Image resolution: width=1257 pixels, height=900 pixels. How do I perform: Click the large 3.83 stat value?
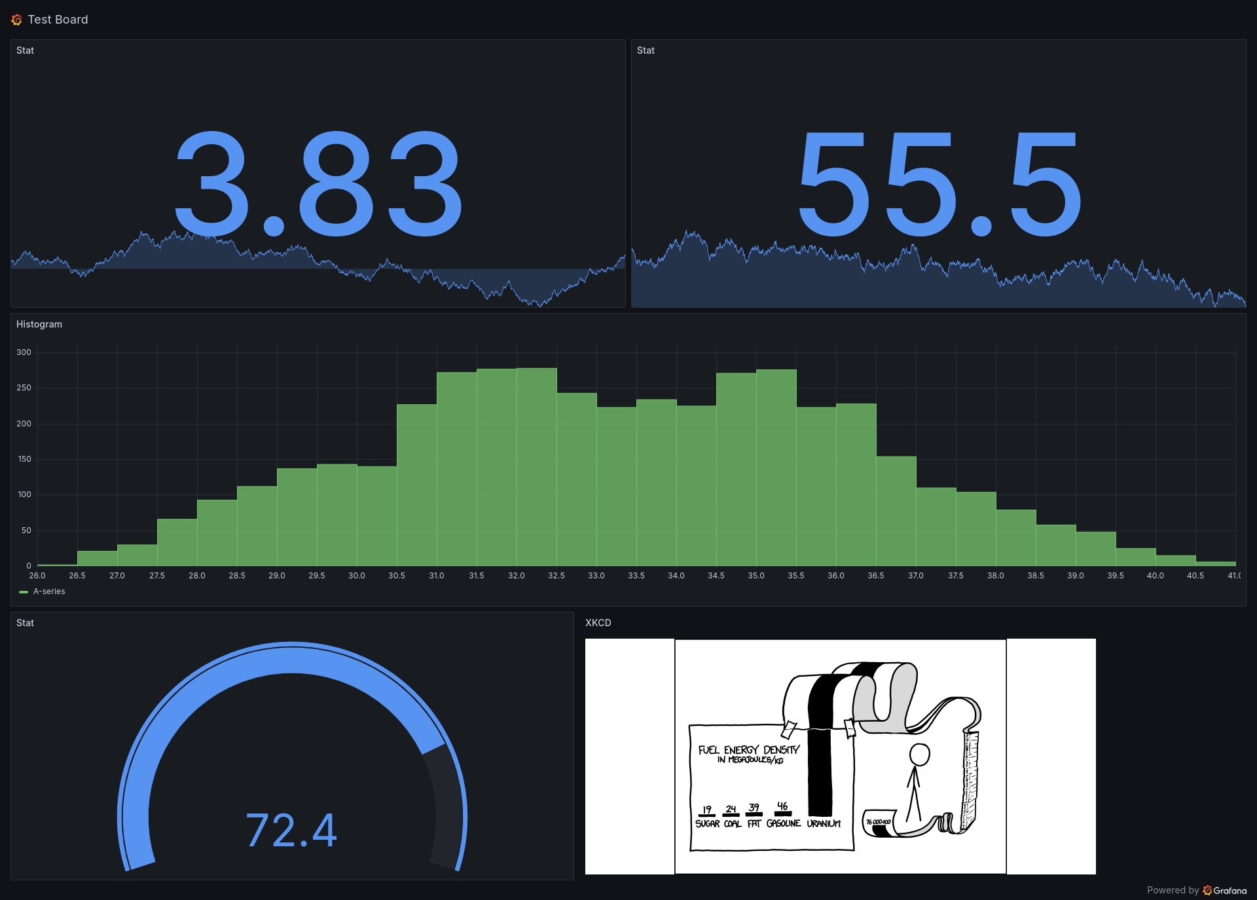click(318, 183)
